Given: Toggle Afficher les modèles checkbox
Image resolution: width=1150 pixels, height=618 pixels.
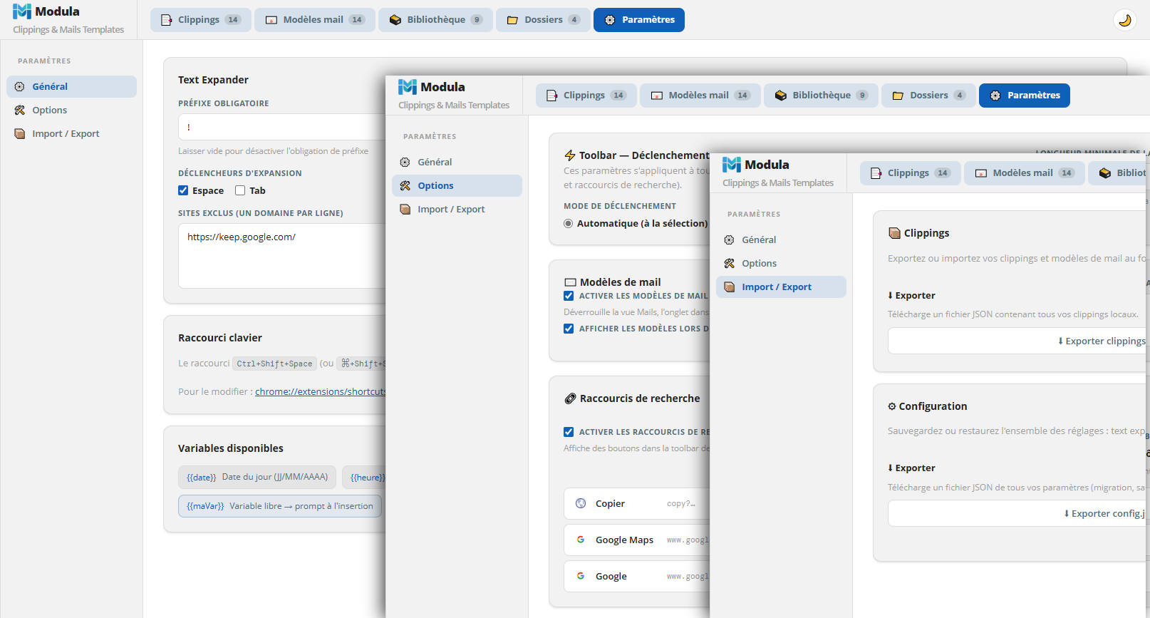Looking at the screenshot, I should (x=569, y=329).
